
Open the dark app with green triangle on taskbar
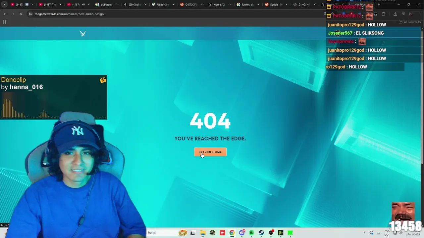281,233
